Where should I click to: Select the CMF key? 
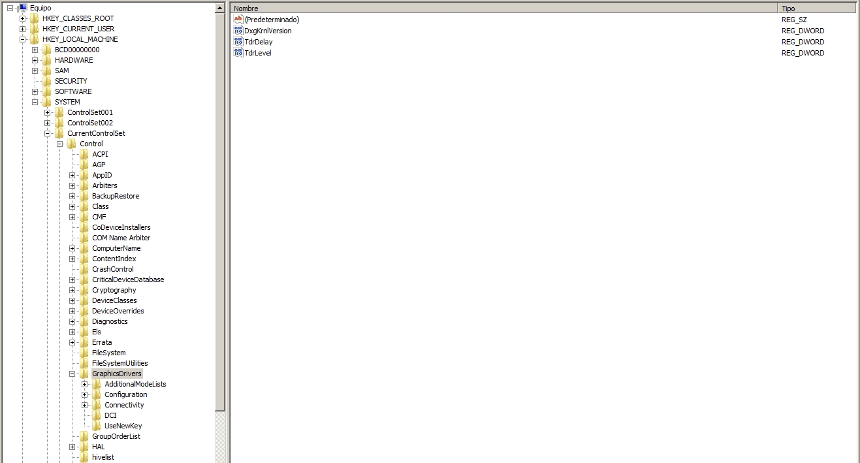pyautogui.click(x=99, y=217)
